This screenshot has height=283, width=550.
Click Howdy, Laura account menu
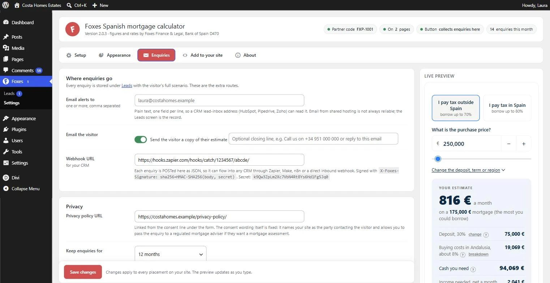pyautogui.click(x=534, y=5)
